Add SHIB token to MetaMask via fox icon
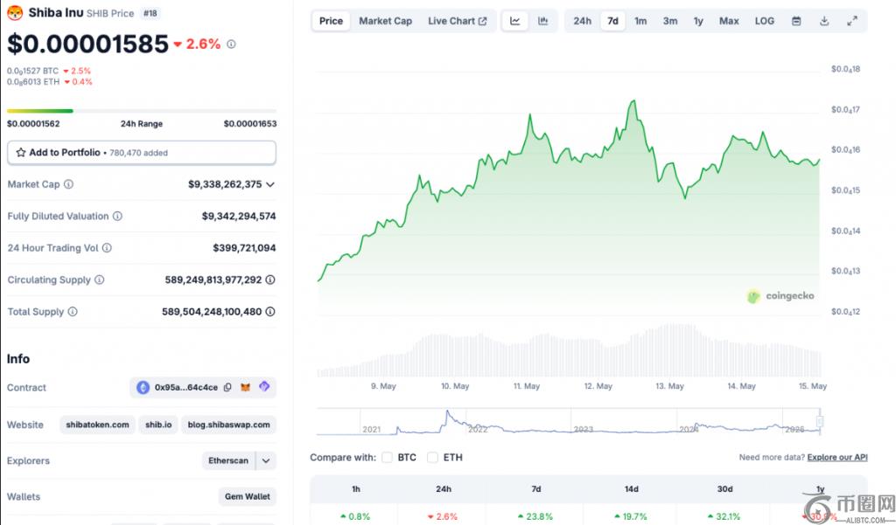 click(246, 387)
